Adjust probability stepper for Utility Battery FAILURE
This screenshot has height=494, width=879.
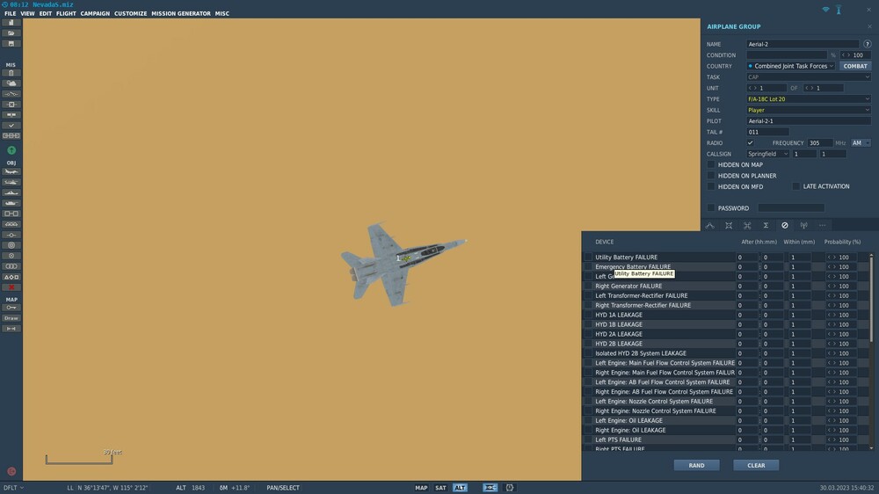pyautogui.click(x=832, y=258)
